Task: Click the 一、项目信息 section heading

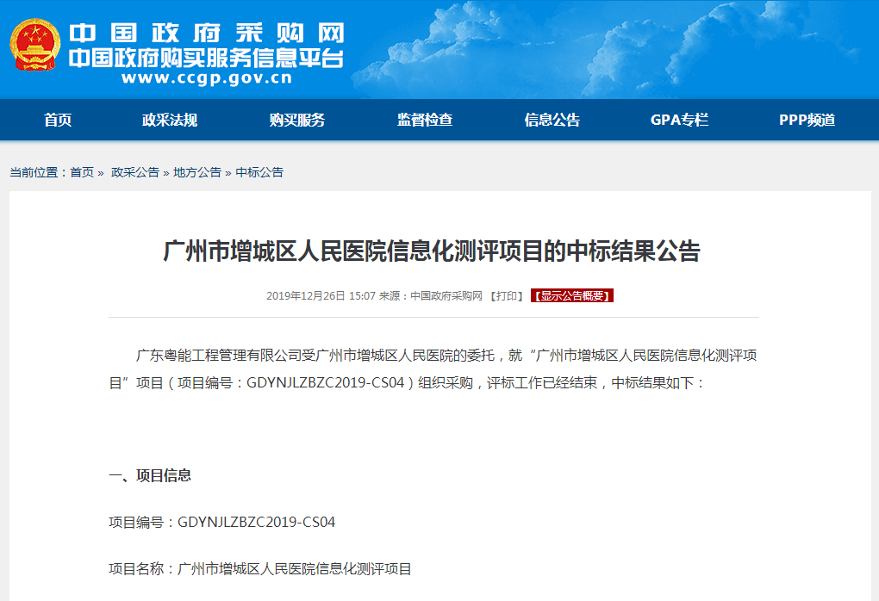Action: point(150,475)
